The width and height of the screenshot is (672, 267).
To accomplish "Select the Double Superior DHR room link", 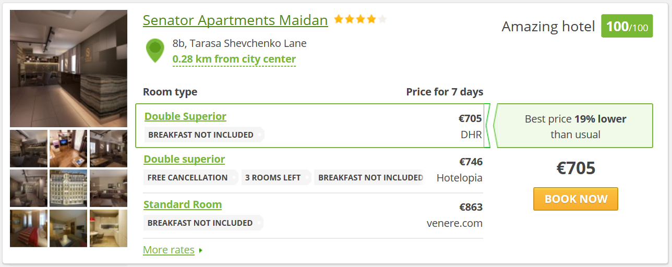I will click(185, 116).
